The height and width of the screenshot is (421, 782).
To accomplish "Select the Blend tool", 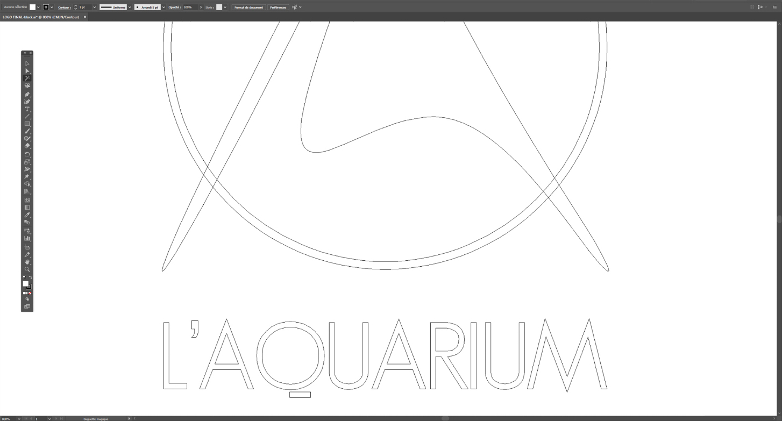I will pos(27,222).
